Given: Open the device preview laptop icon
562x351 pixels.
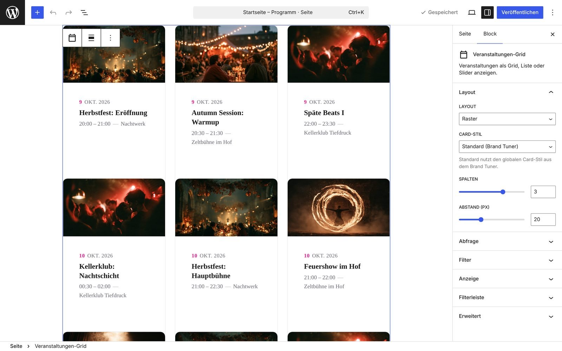Looking at the screenshot, I should [472, 12].
